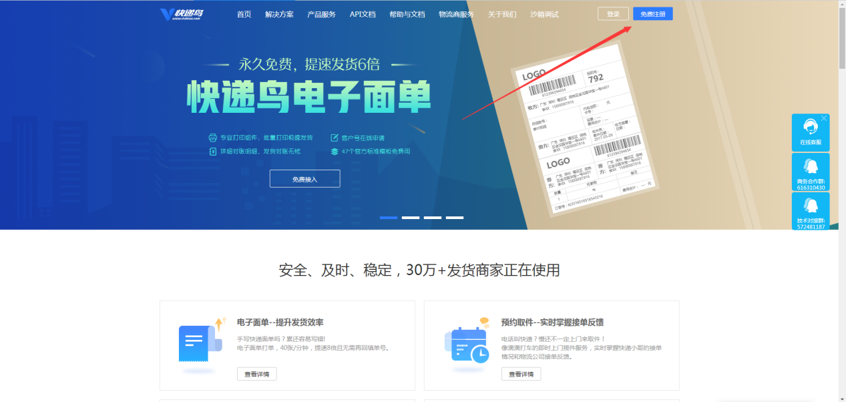Click the 安全、及时、稳定 section heading

pyautogui.click(x=419, y=270)
